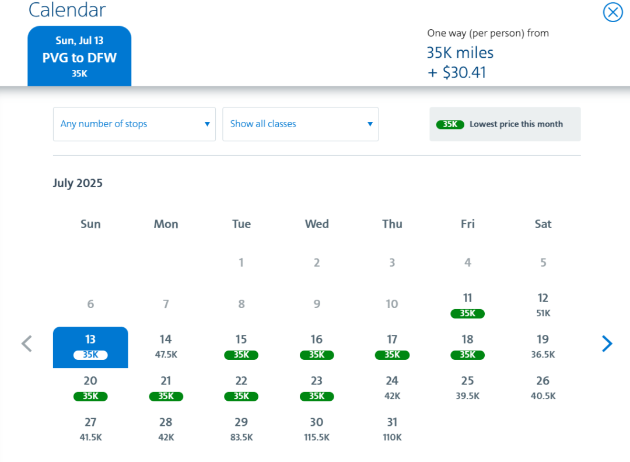Select the PVG to DFW tab
Viewport: 630px width, 462px height.
click(x=79, y=57)
